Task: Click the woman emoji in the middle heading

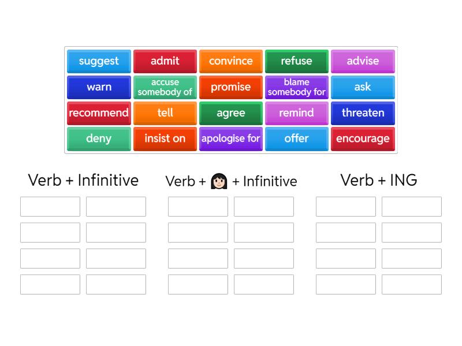Action: 219,181
